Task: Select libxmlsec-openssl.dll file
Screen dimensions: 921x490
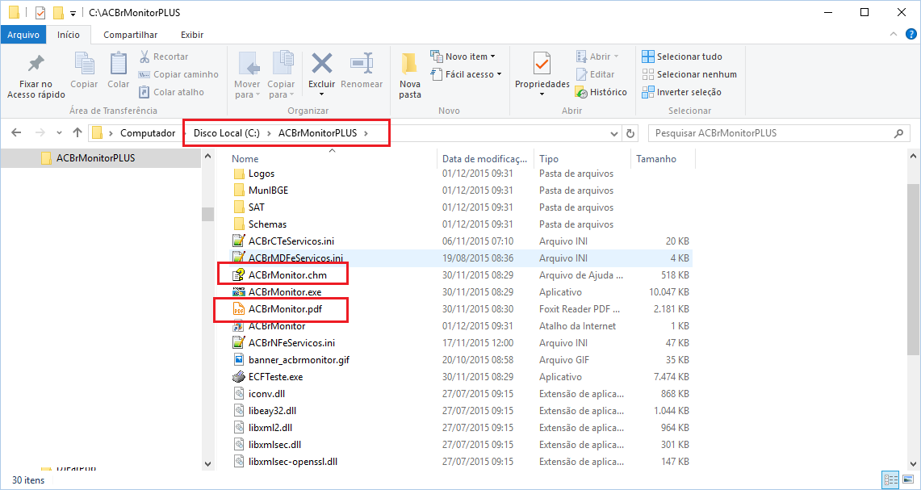Action: [292, 461]
